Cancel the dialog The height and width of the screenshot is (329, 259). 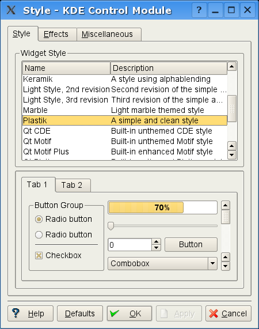tap(228, 313)
